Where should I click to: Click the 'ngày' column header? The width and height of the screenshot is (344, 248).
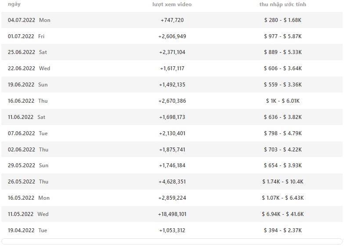[x=14, y=4]
